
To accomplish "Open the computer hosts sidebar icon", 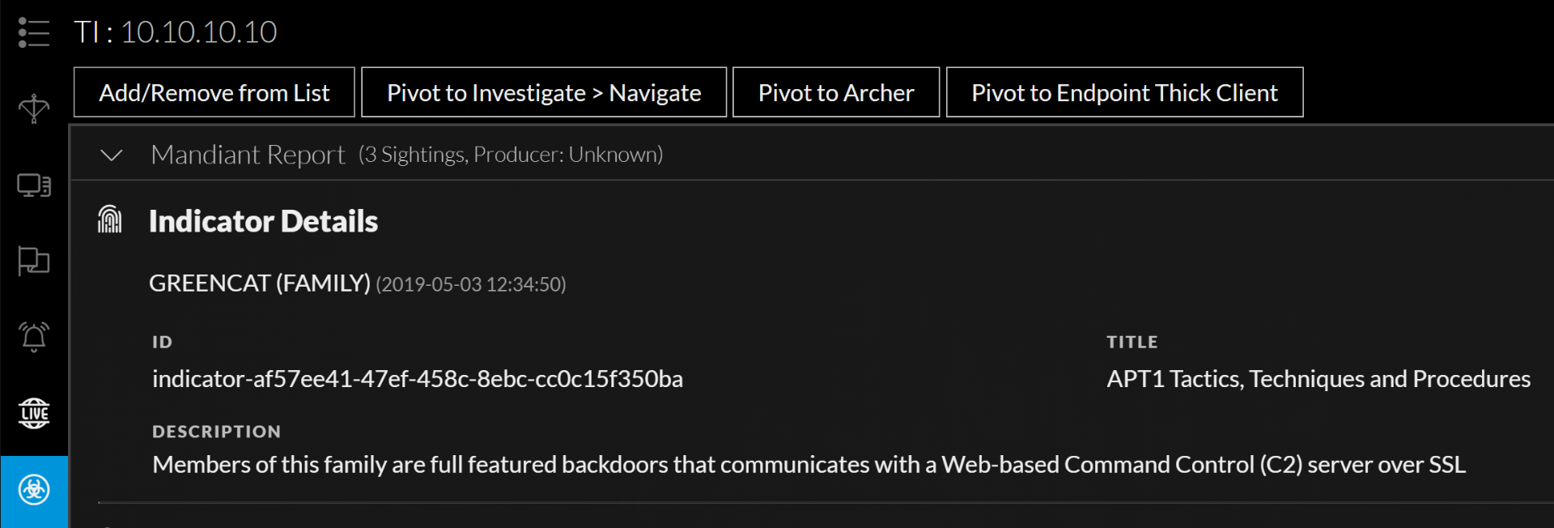I will click(x=34, y=185).
